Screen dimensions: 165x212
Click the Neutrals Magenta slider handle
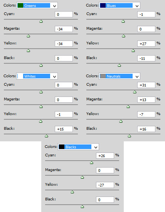[128, 107]
